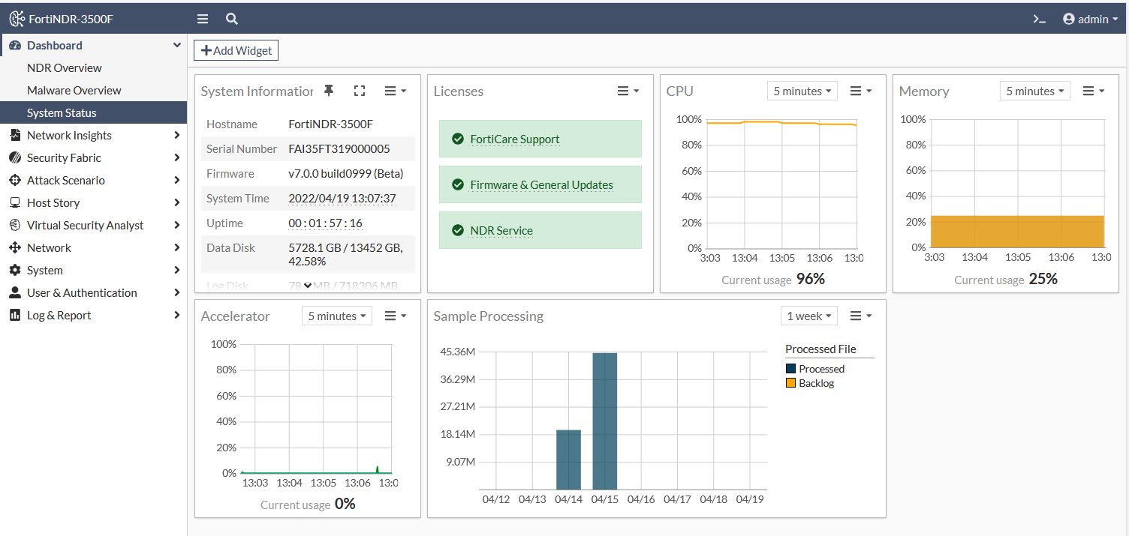Click the Firmware & General Updates check icon
Viewport: 1129px width, 536px height.
(x=458, y=185)
